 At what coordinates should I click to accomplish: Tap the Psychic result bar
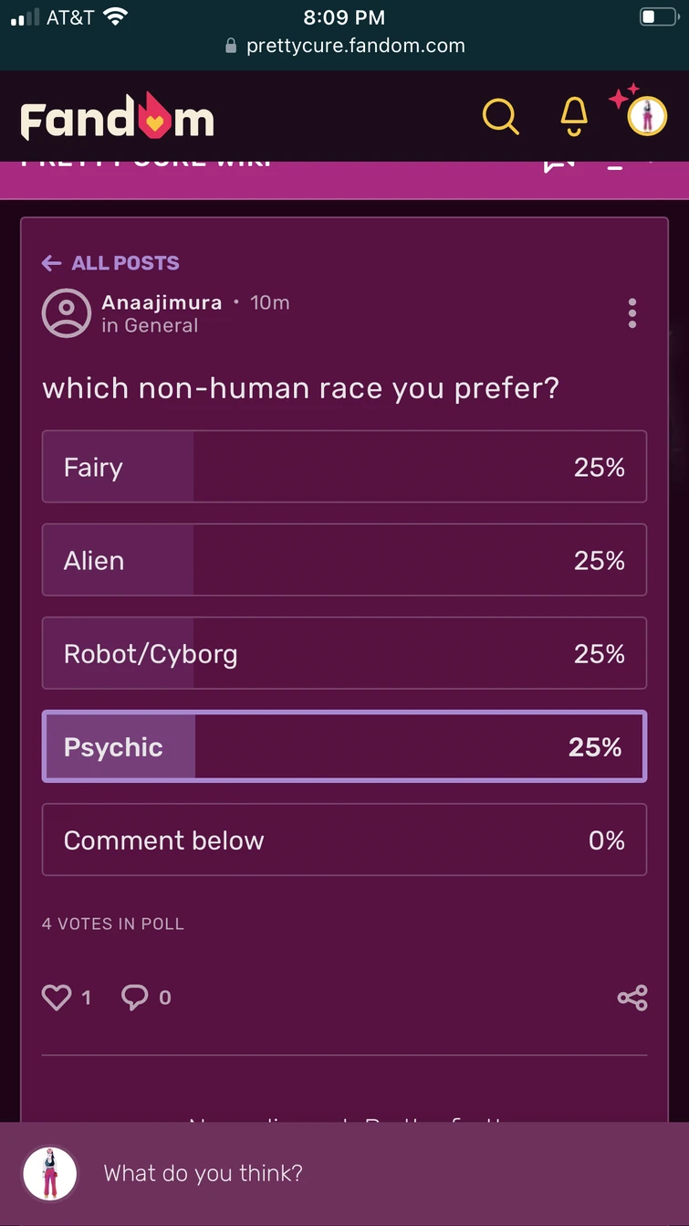click(x=344, y=746)
